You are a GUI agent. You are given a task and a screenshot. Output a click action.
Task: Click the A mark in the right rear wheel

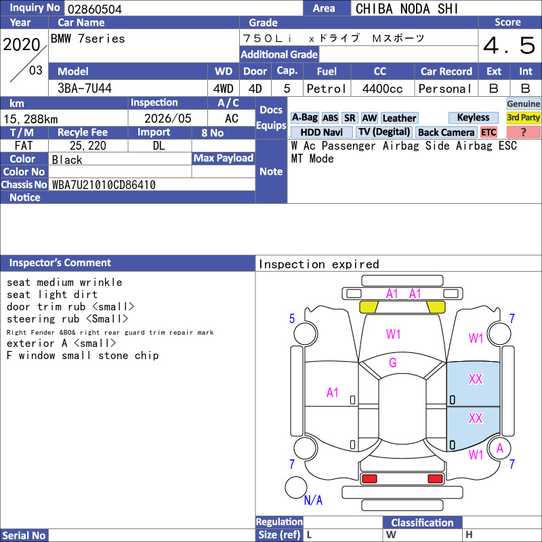tap(499, 448)
